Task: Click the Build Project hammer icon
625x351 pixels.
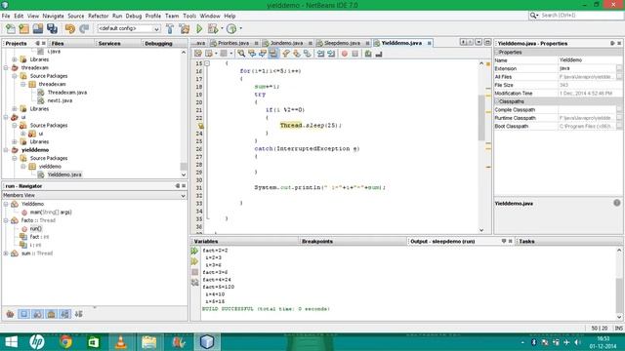Action: point(170,28)
